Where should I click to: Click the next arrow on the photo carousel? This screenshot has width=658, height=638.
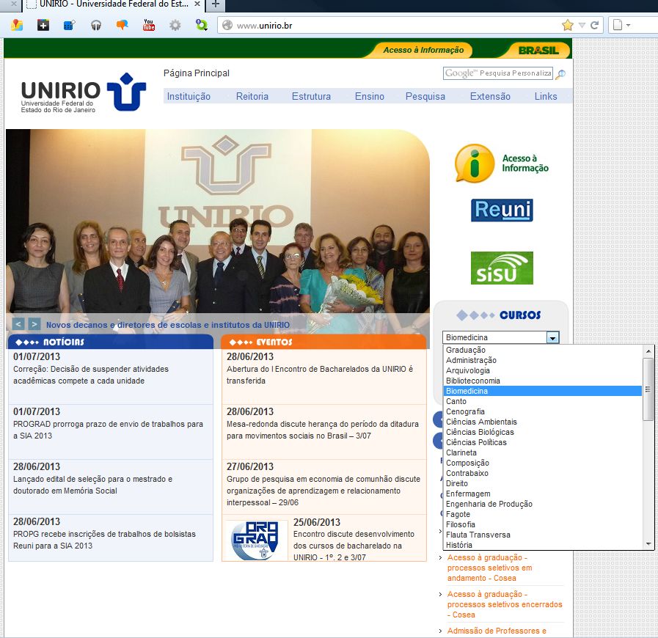[x=32, y=323]
